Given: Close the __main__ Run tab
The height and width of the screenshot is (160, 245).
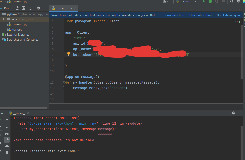Looking at the screenshot, I should click(28, 113).
